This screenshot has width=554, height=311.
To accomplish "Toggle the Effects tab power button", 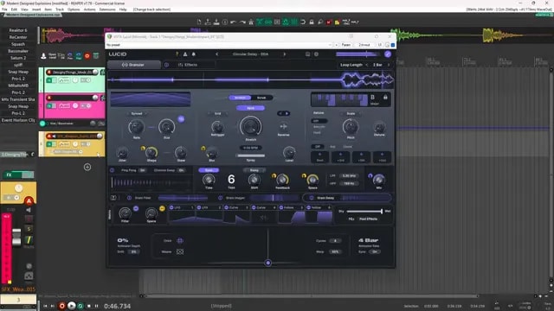I will point(166,65).
